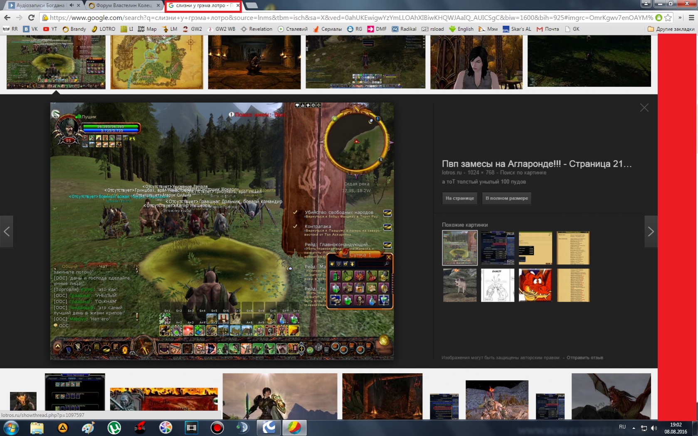This screenshot has height=436, width=698.
Task: Switch to the Аудіозаписи Богдана tab
Action: point(41,5)
